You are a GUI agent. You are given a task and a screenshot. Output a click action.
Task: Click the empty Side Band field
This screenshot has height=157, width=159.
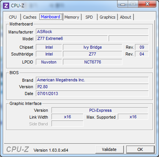tap(67, 124)
